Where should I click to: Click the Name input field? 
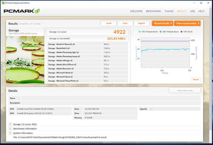[x=111, y=98]
